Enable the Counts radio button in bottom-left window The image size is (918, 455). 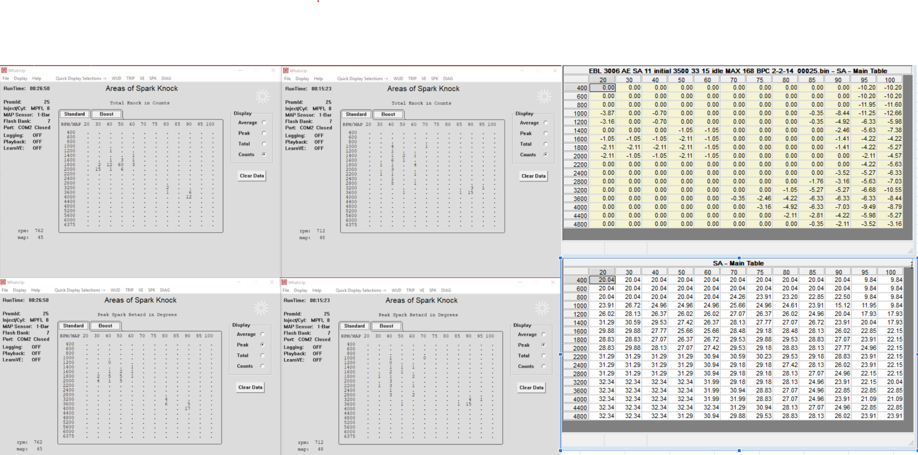[263, 366]
